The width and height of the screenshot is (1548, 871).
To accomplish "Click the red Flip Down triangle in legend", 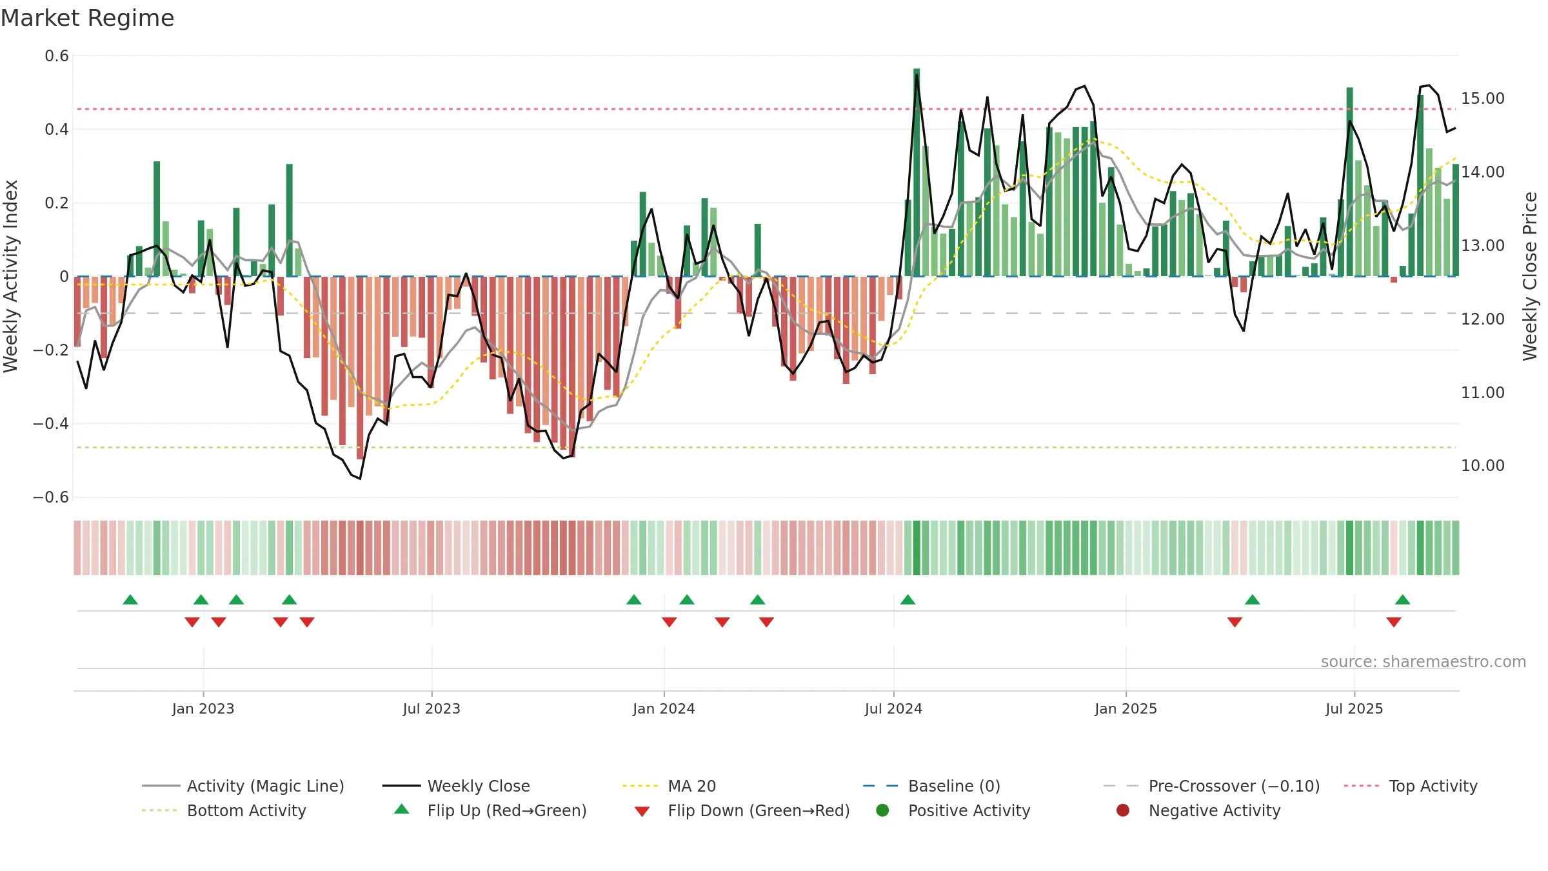I will 642,812.
